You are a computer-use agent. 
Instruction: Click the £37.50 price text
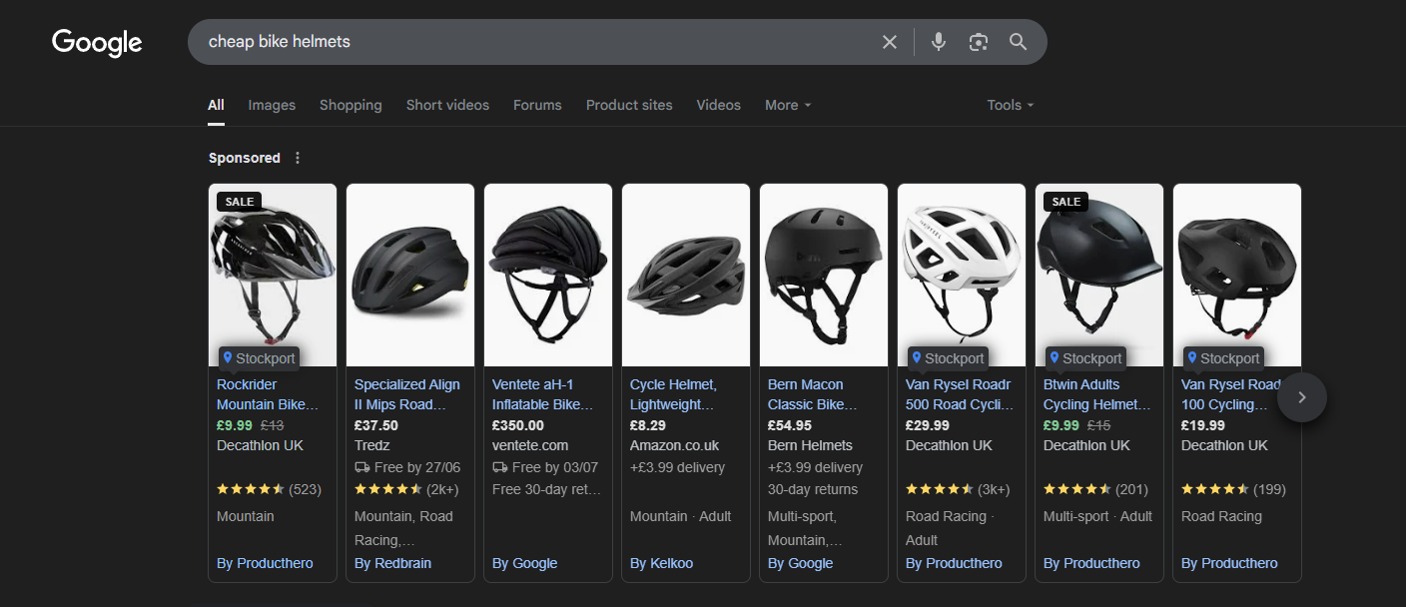click(376, 425)
